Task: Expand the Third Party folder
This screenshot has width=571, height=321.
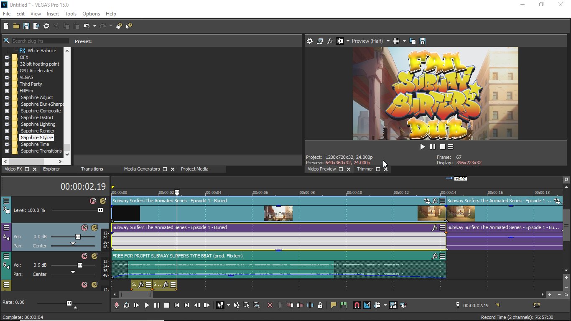Action: (x=7, y=84)
